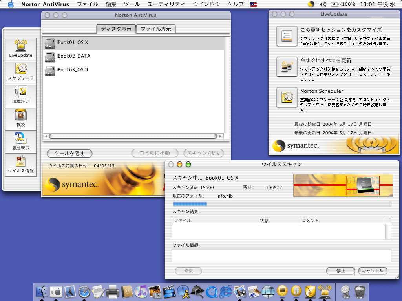
Task: Click the ウイルス定義の日付 04/05/13 text
Action: click(82, 166)
